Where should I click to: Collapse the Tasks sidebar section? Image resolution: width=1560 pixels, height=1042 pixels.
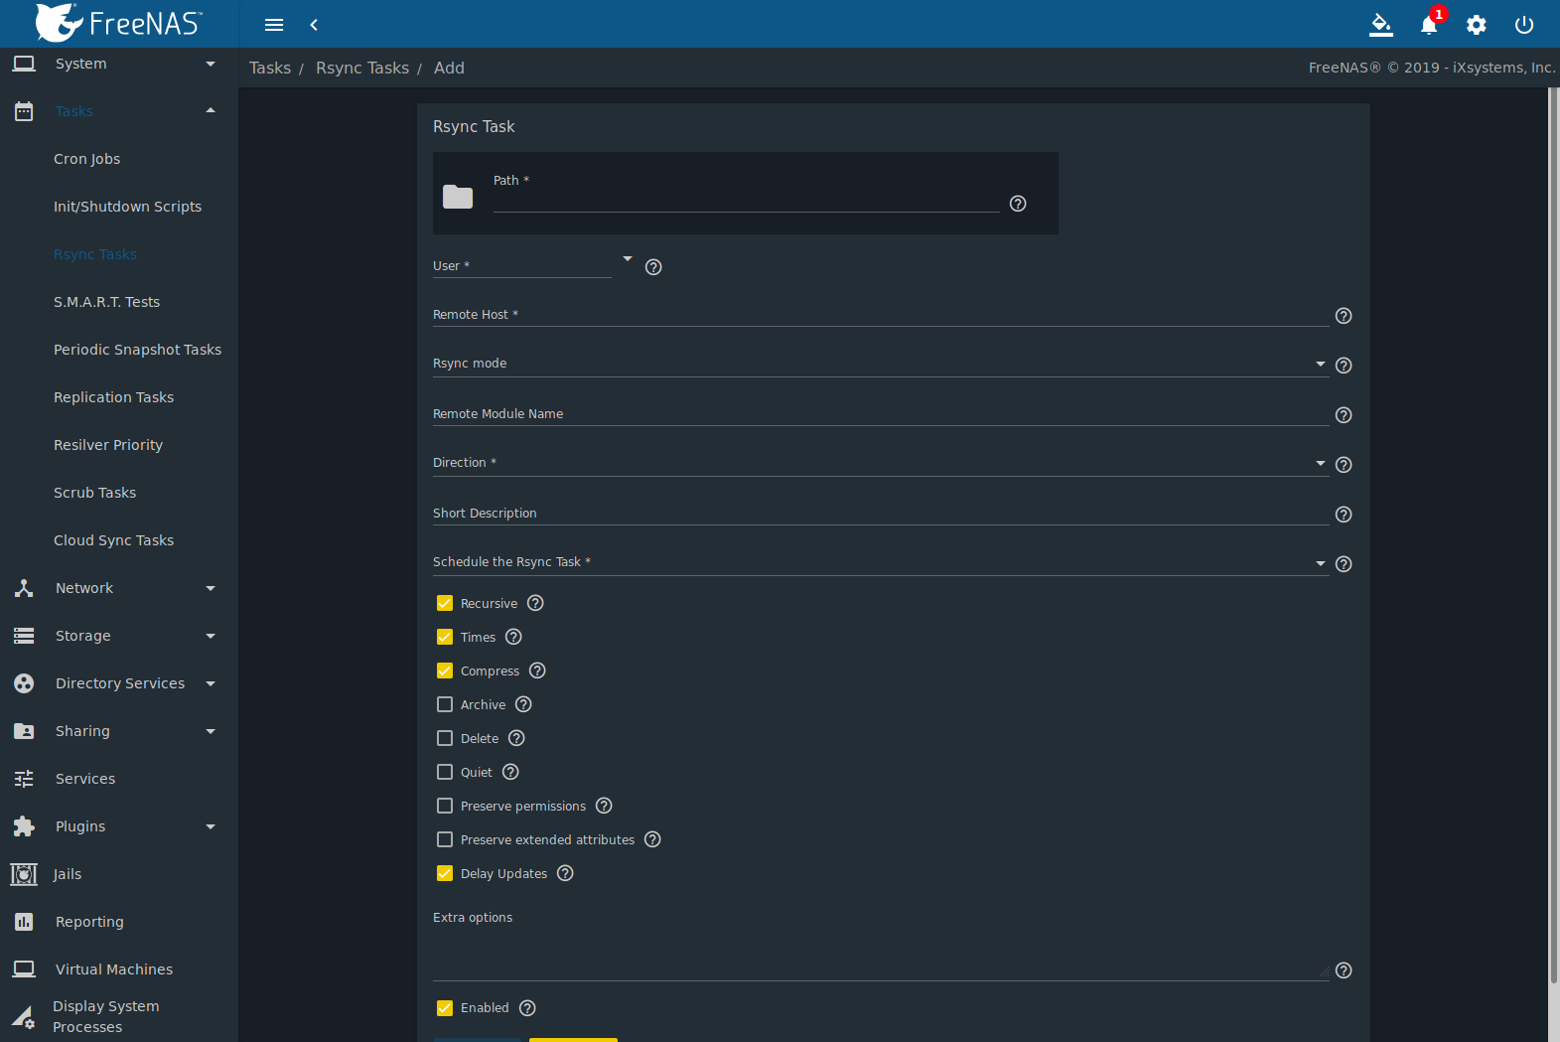[x=119, y=111]
